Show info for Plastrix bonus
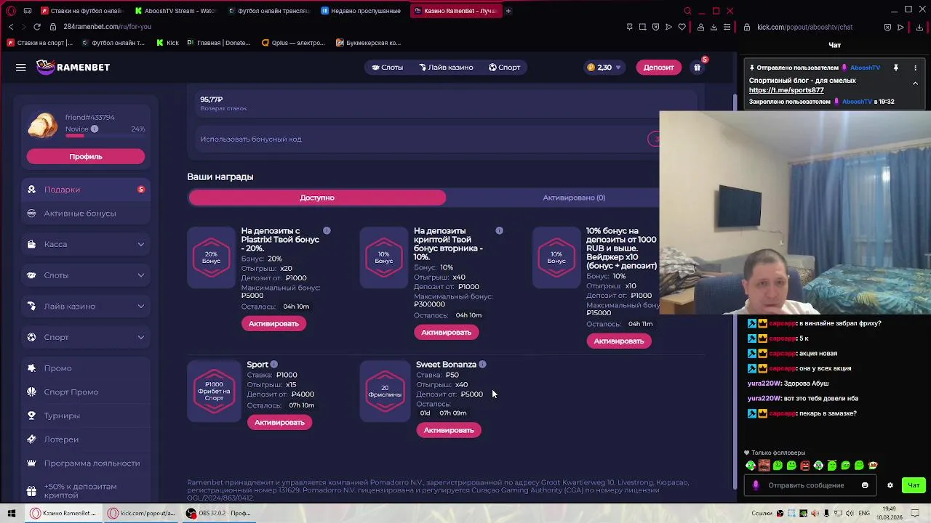This screenshot has width=931, height=523. click(327, 231)
